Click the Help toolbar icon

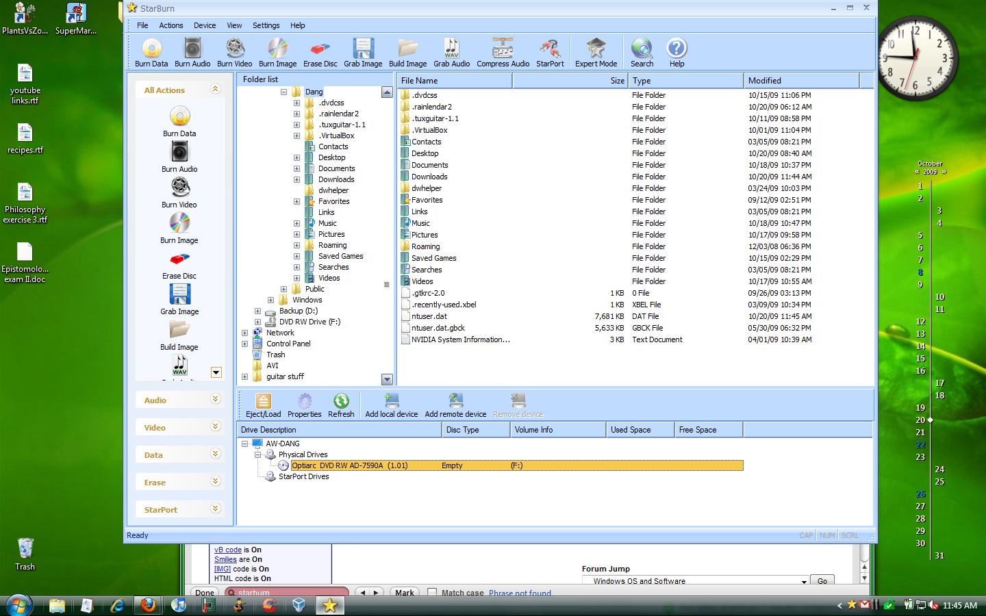pos(677,53)
